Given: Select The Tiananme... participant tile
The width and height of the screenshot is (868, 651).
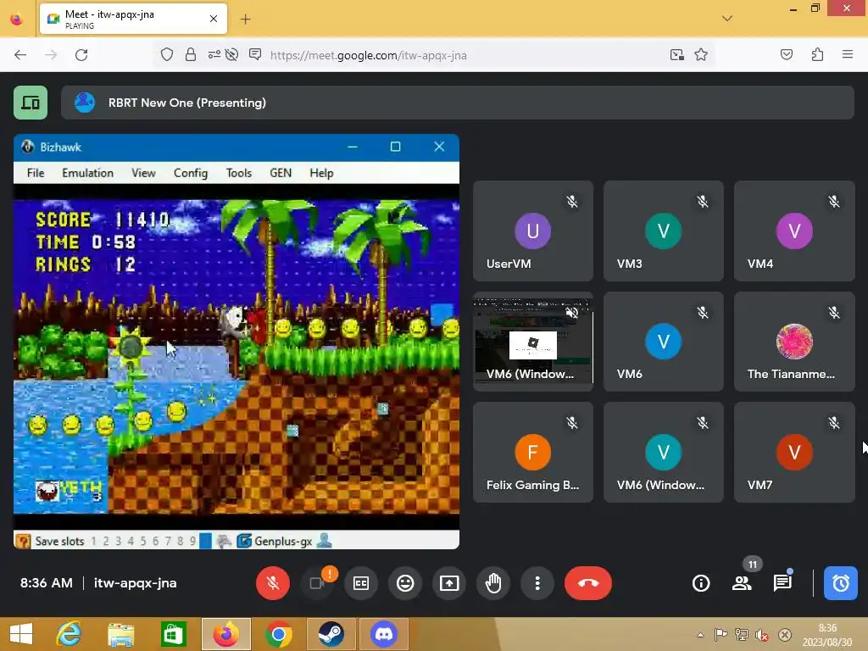Looking at the screenshot, I should pyautogui.click(x=794, y=342).
